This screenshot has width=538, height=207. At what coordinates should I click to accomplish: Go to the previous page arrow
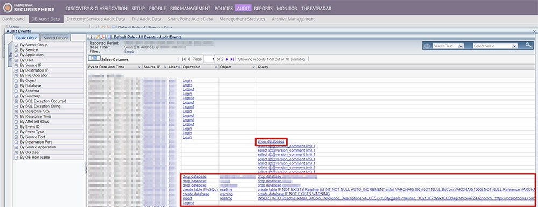pos(189,59)
